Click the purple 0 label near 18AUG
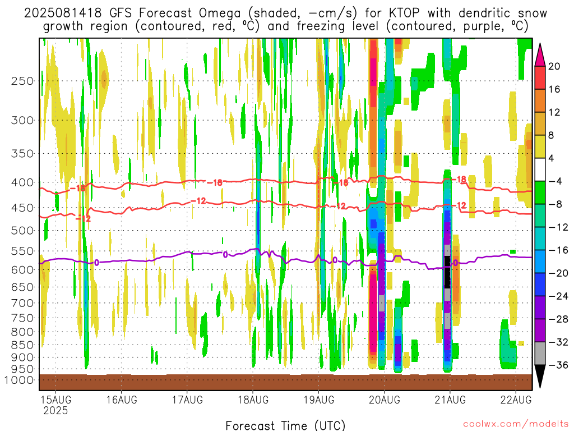The height and width of the screenshot is (431, 574). tap(225, 254)
